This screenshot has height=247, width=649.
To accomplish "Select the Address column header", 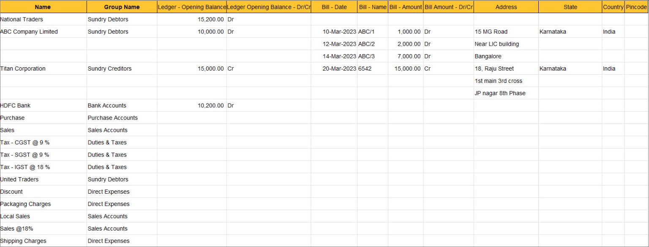I will click(506, 7).
